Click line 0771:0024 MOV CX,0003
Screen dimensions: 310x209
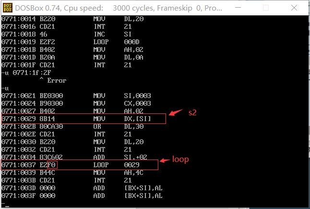click(x=76, y=103)
